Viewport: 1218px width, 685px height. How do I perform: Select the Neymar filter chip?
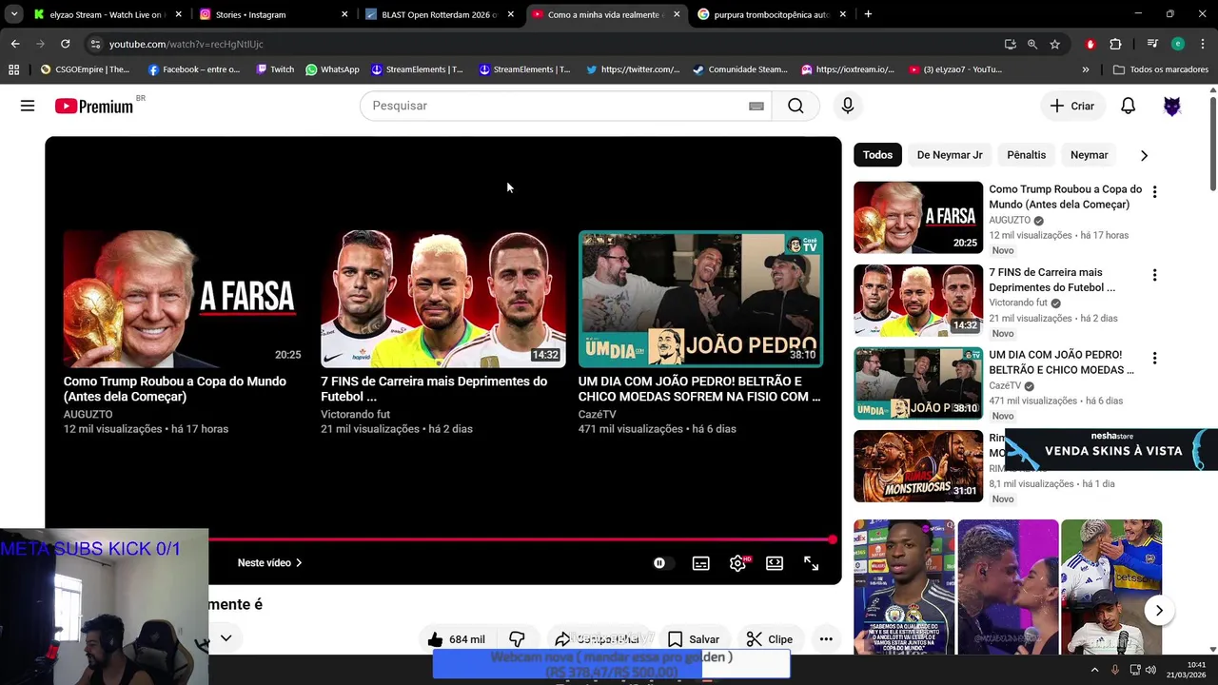coord(1089,155)
